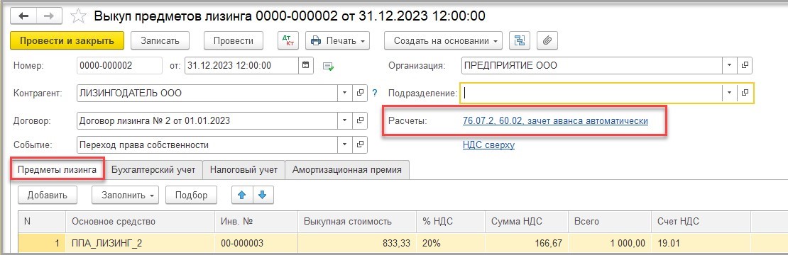This screenshot has height=255, width=788.
Task: Click the Провести и закрыть button
Action: coord(67,40)
